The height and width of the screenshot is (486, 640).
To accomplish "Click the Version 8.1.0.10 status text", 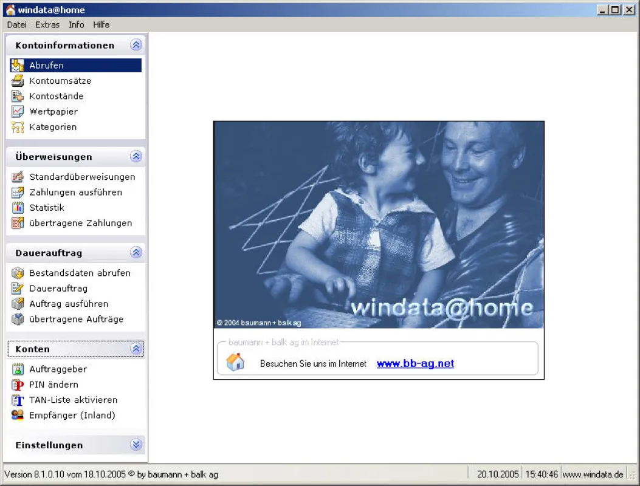I will [111, 474].
